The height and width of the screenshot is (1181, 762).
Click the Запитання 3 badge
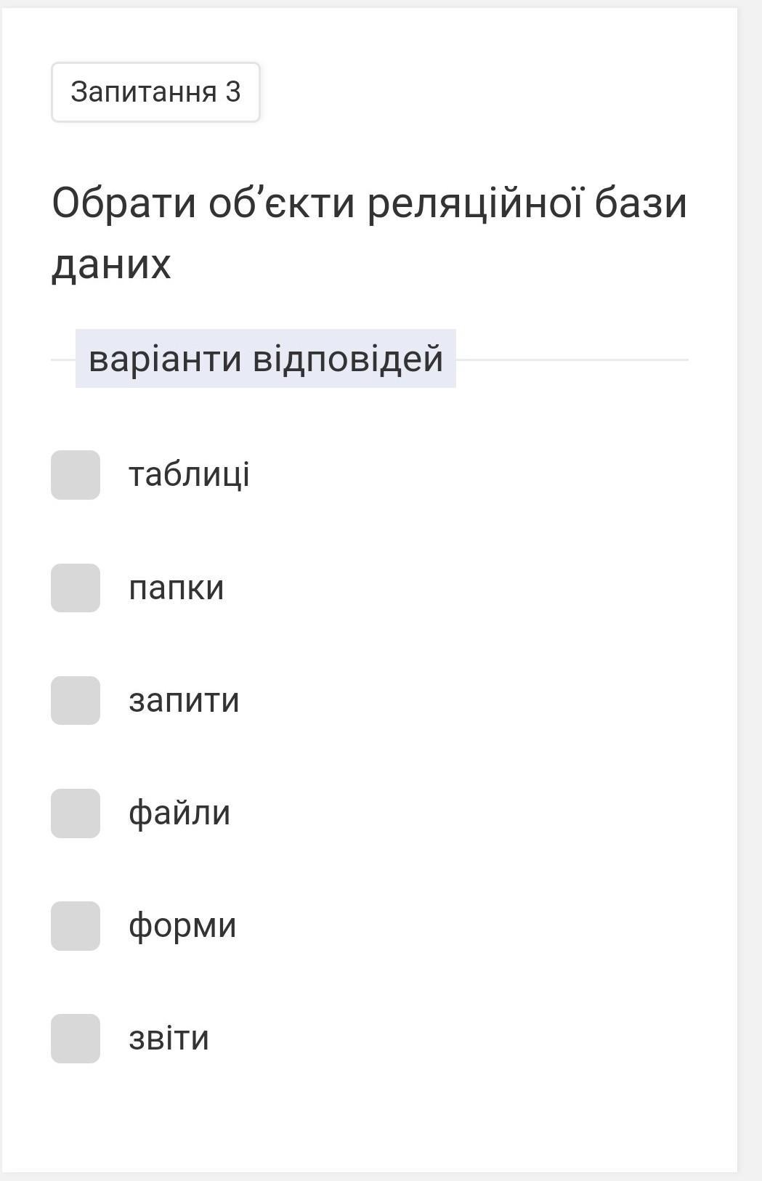click(155, 92)
